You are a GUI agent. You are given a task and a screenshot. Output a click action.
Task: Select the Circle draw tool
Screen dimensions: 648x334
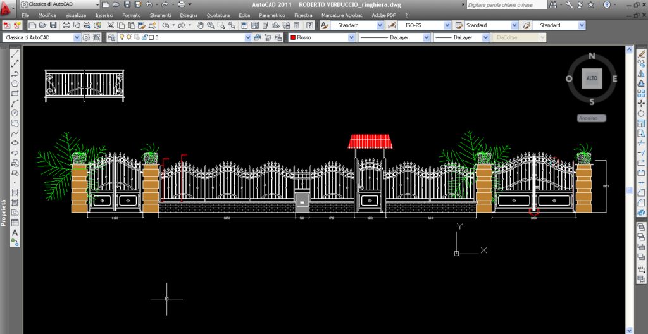coord(15,113)
